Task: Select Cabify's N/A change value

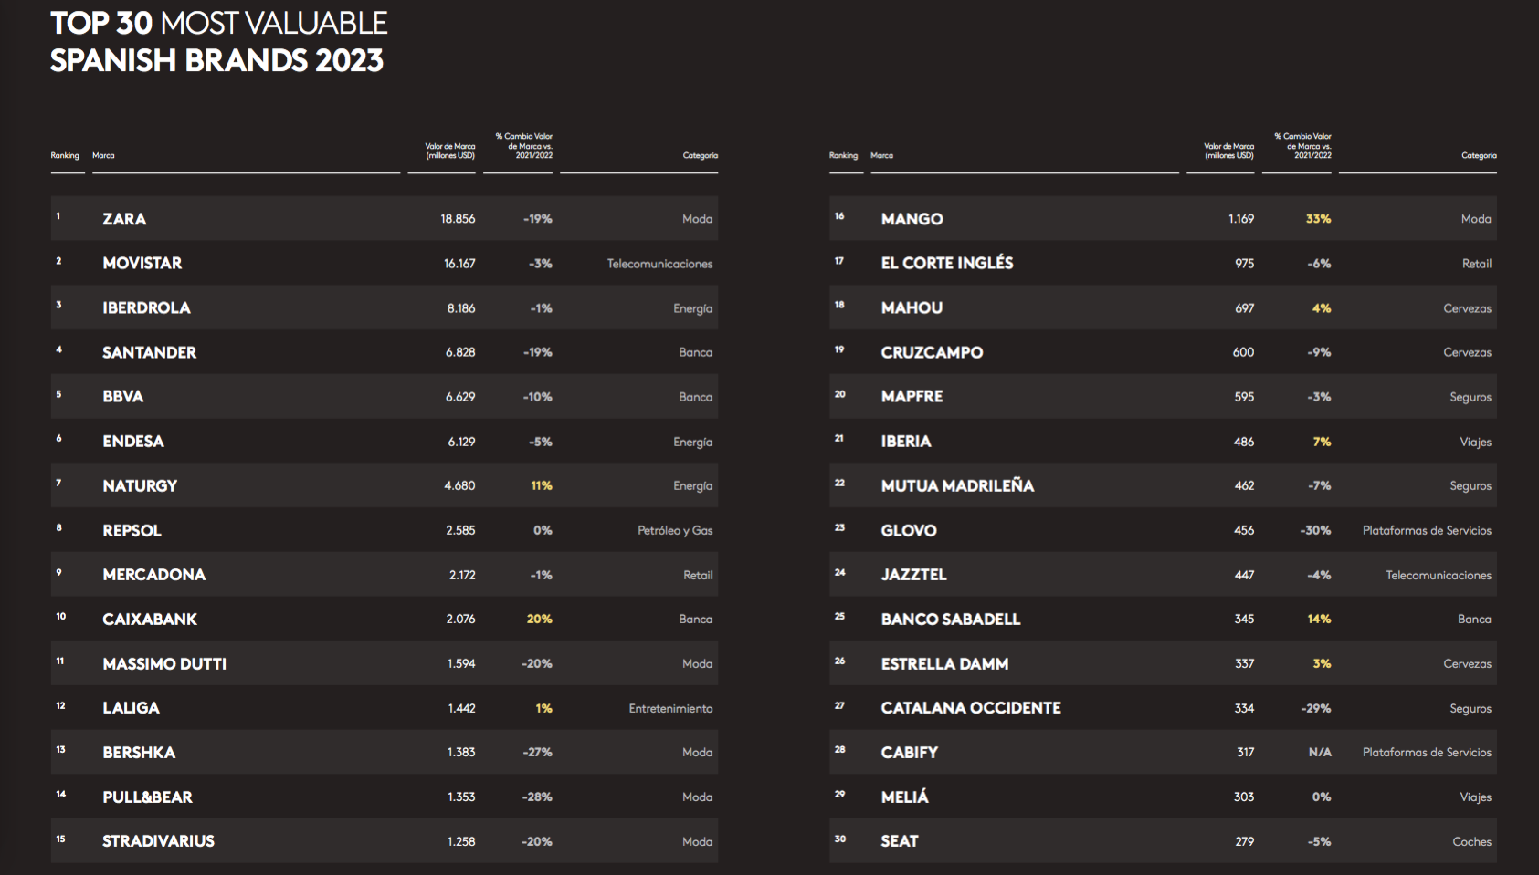Action: tap(1320, 753)
